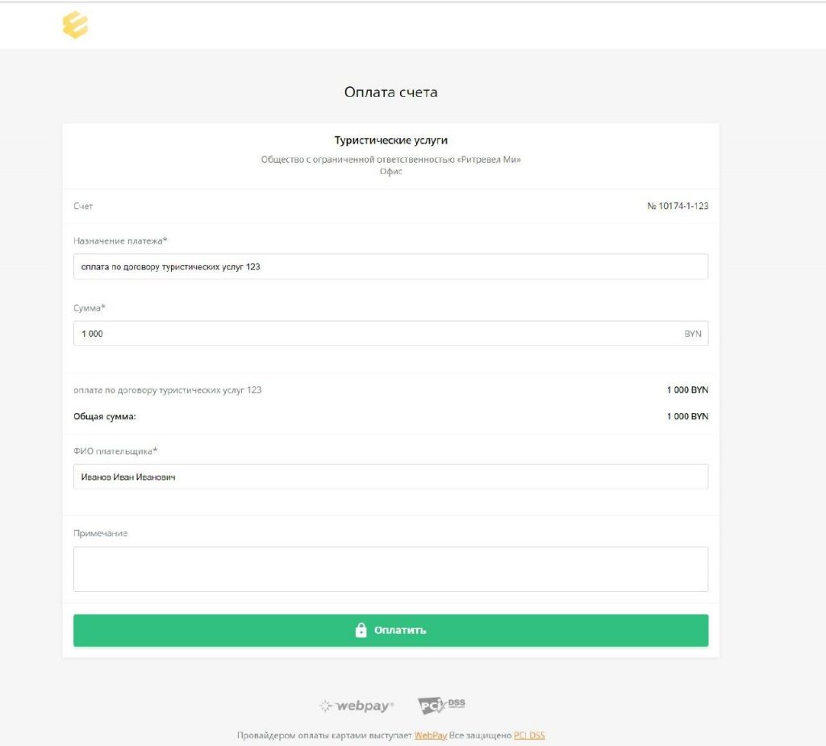Click the Офис text under the company name
Image resolution: width=826 pixels, height=746 pixels.
click(391, 172)
